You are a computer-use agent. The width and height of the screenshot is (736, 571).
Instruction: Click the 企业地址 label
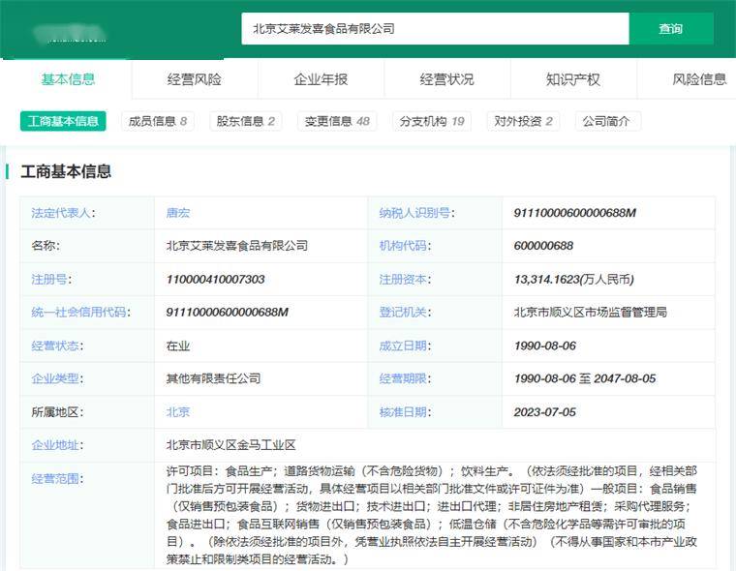(x=57, y=445)
